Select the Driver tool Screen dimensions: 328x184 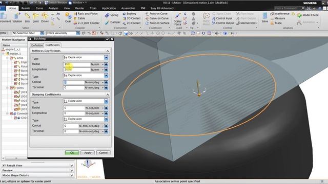[45, 18]
